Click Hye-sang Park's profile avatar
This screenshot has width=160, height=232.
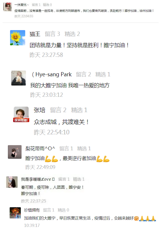click(19, 78)
